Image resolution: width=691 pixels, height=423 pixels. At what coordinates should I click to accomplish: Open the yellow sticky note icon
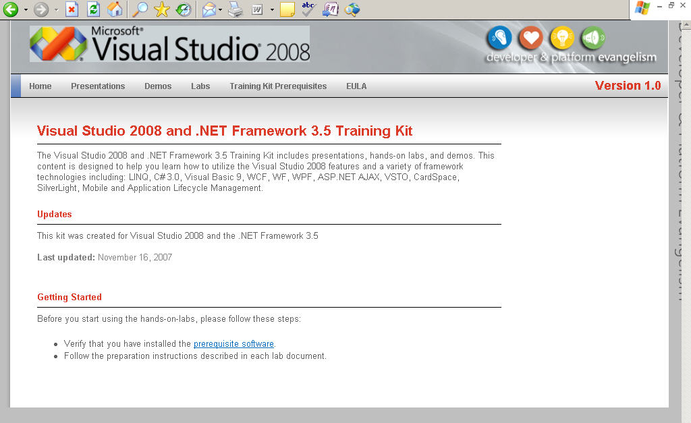(x=287, y=9)
